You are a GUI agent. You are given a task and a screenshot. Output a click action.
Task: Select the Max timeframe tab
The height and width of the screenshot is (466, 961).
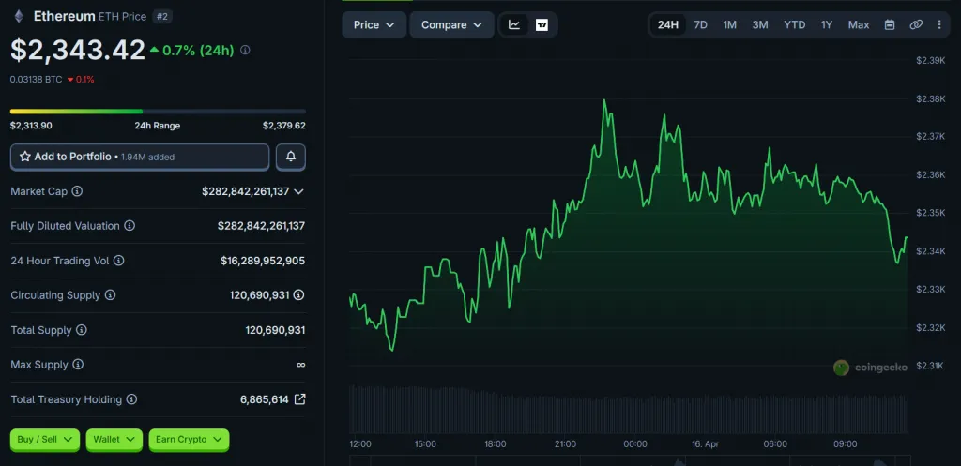(x=859, y=24)
